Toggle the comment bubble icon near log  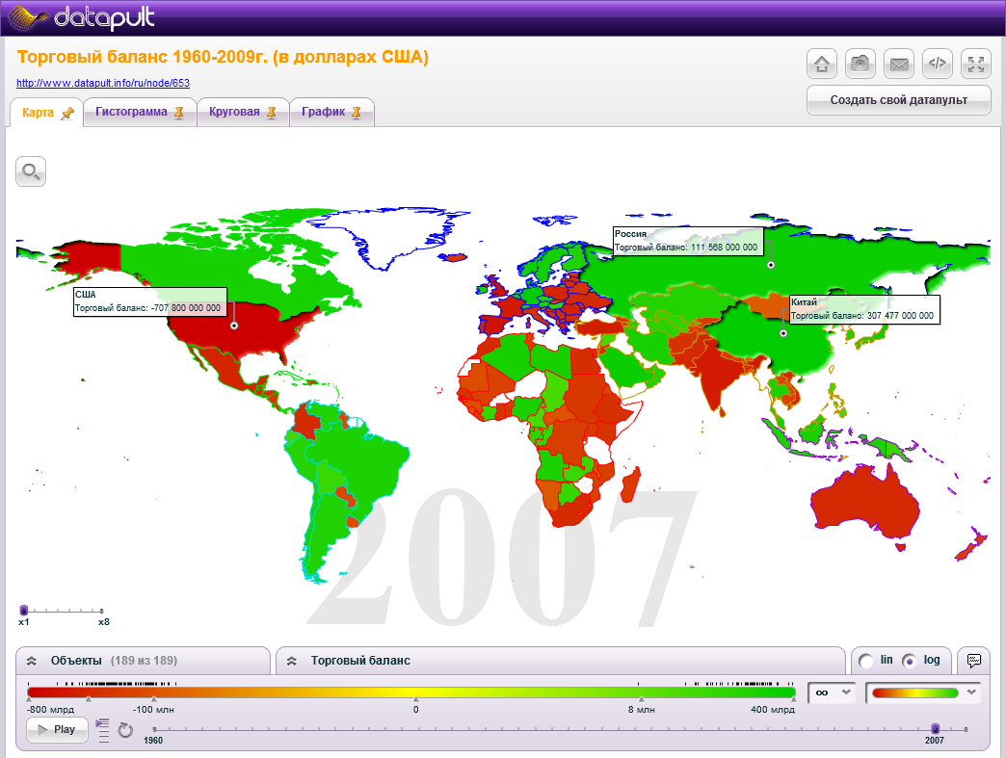974,661
